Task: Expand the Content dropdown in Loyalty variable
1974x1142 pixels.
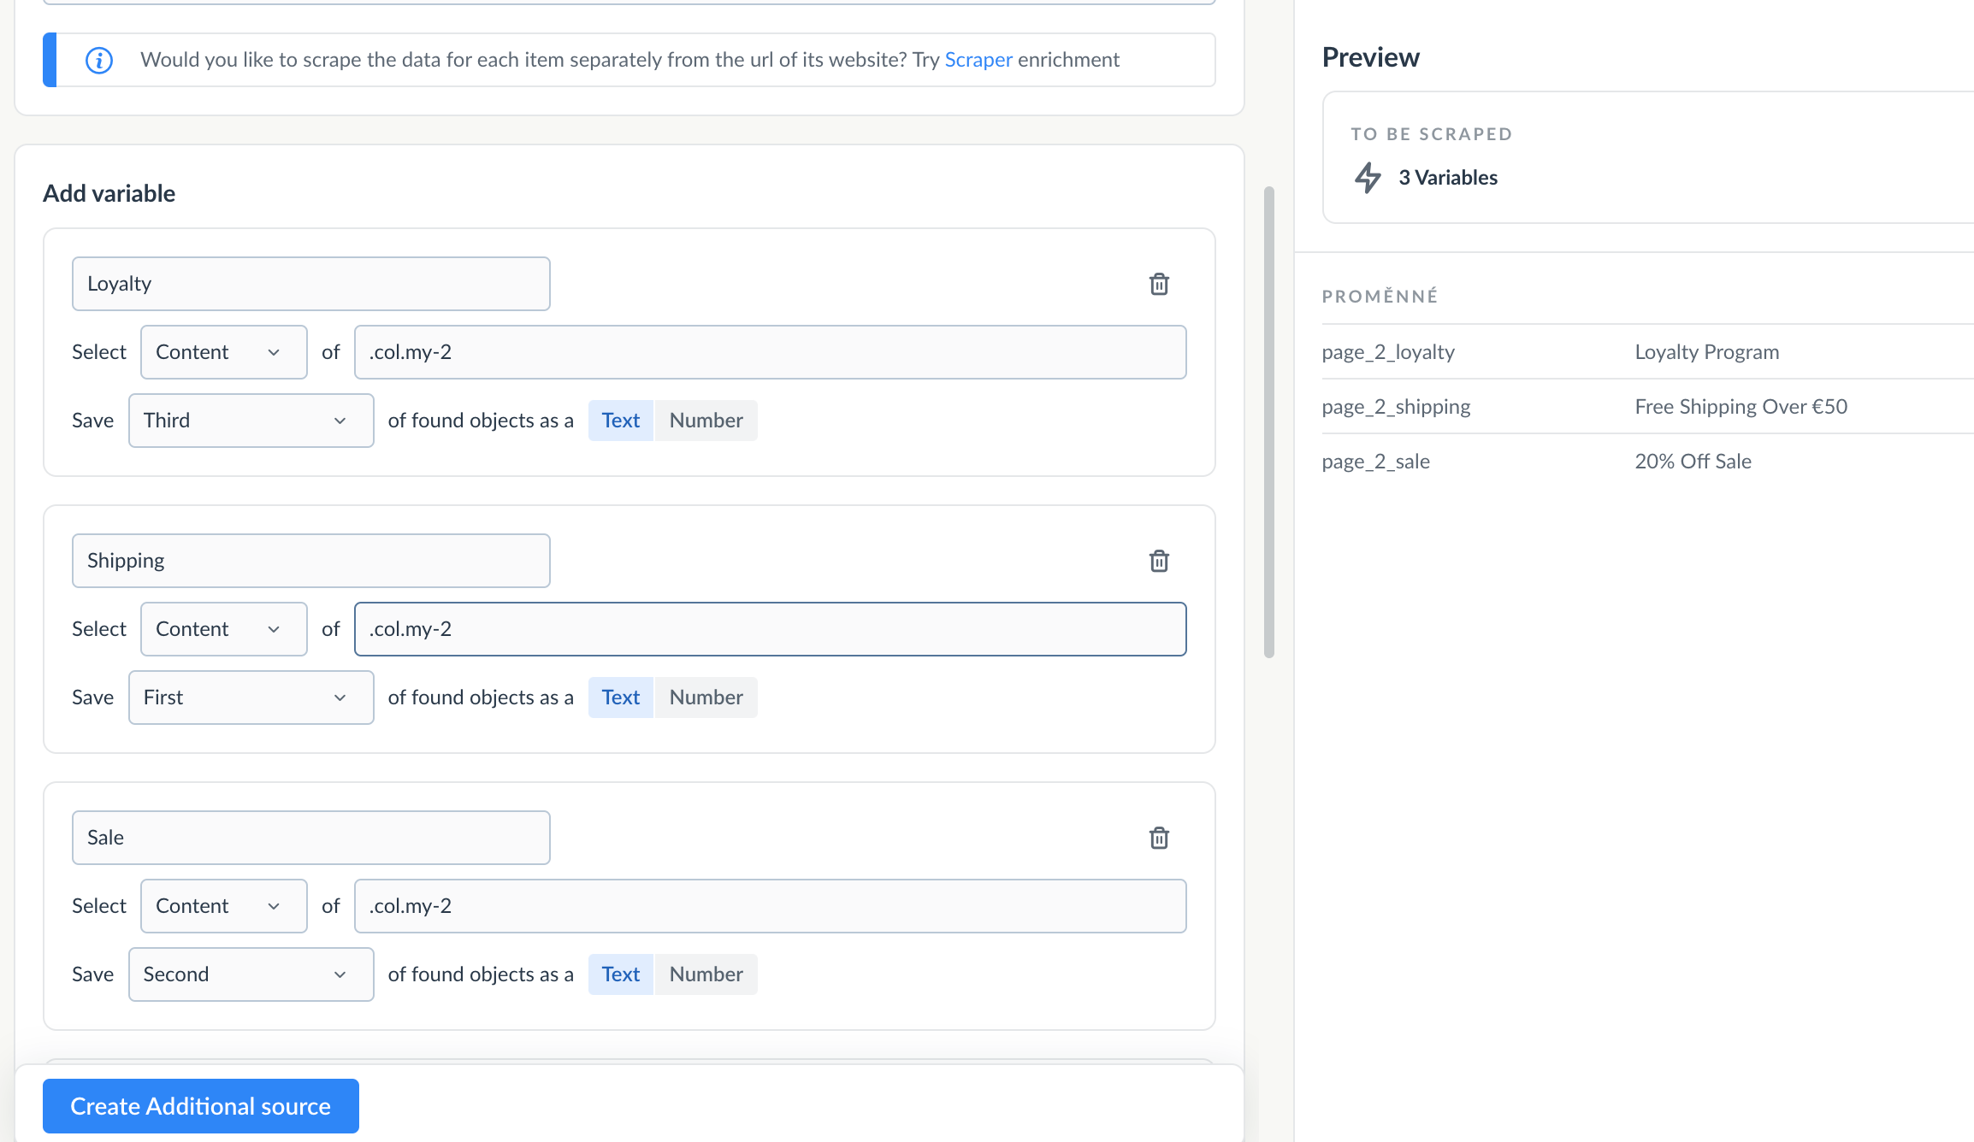Action: pyautogui.click(x=223, y=352)
